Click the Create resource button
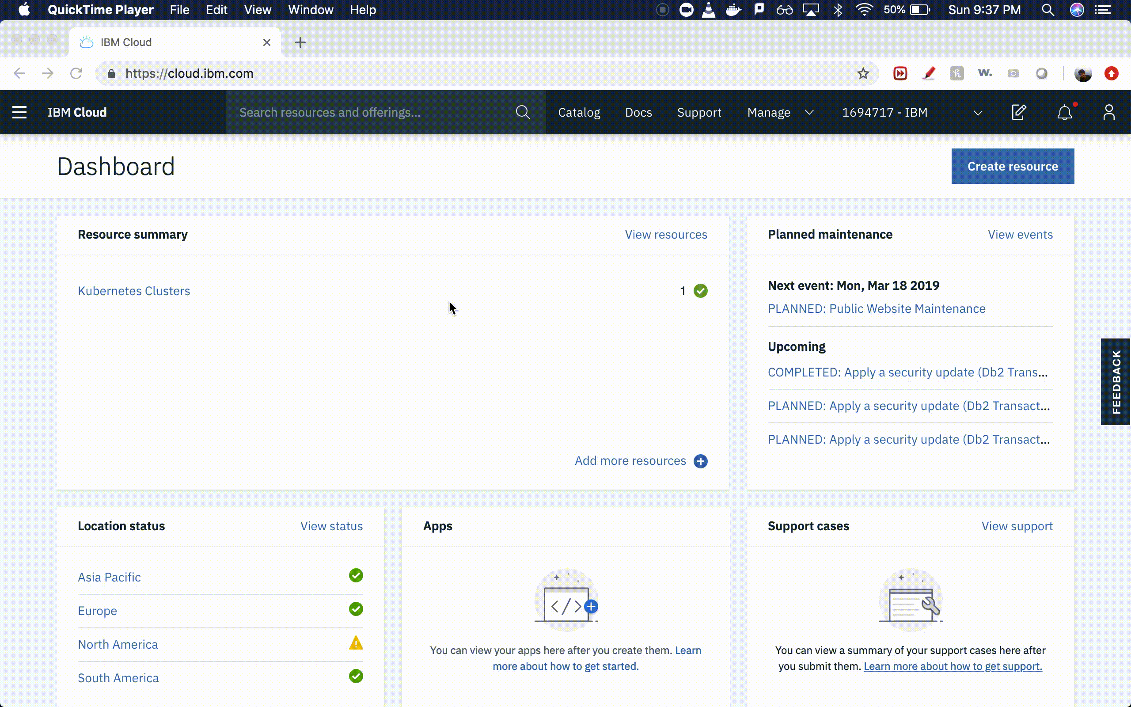 (x=1013, y=166)
